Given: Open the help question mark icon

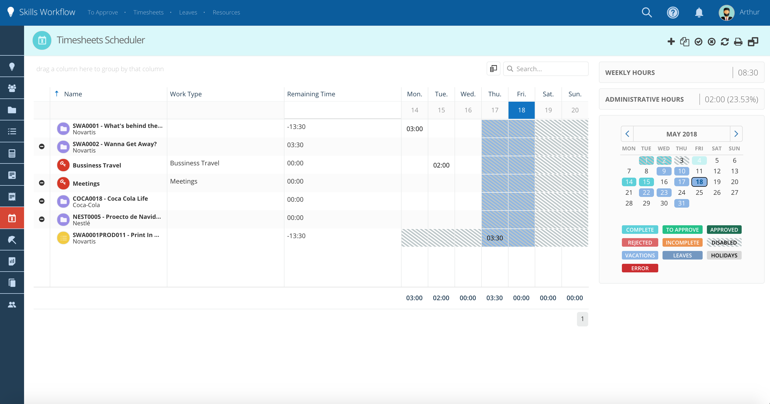Looking at the screenshot, I should tap(673, 13).
